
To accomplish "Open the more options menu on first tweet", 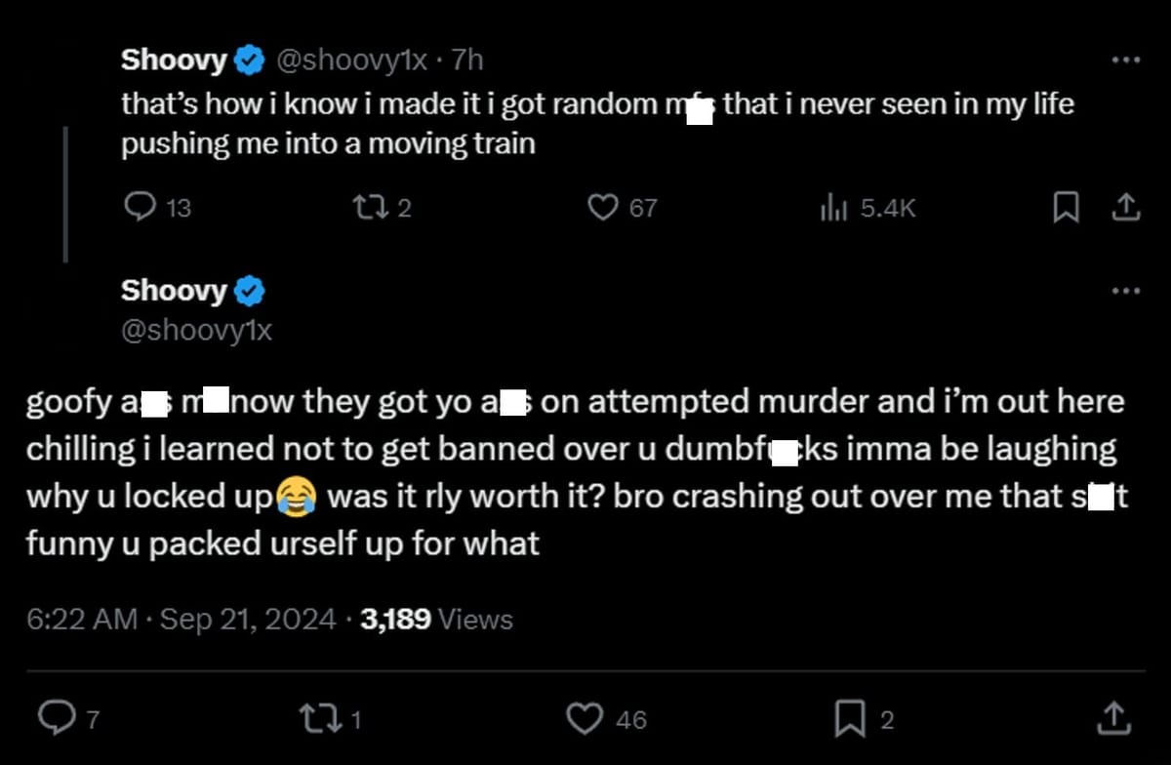I will [1126, 59].
